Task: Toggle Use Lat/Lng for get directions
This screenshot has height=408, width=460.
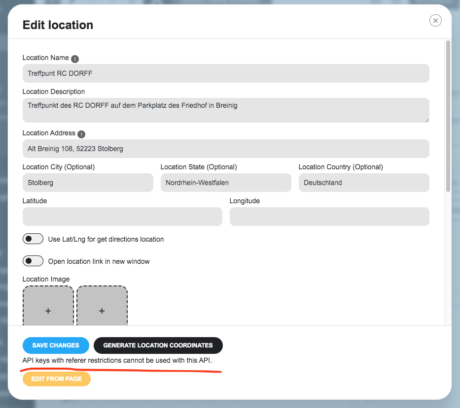Action: click(33, 239)
